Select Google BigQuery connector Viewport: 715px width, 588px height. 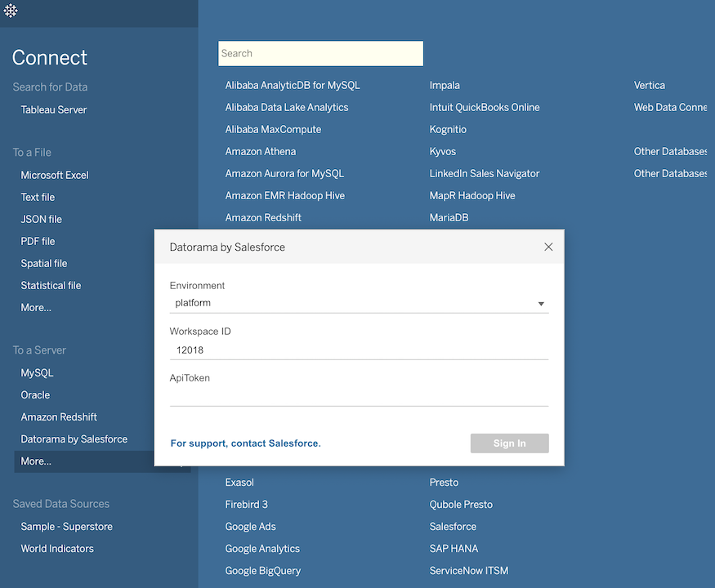262,571
